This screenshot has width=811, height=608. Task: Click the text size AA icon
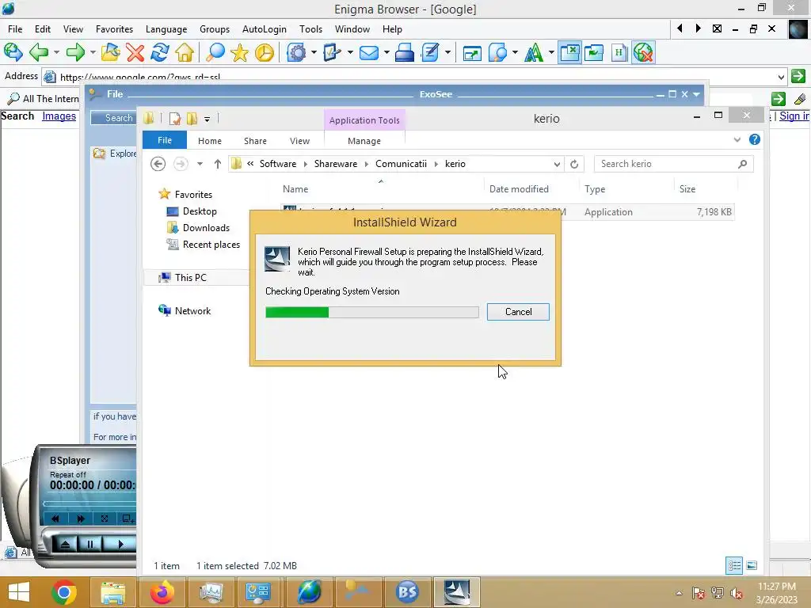tap(534, 52)
